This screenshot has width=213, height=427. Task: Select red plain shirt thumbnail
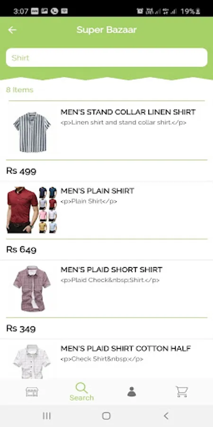(32, 210)
